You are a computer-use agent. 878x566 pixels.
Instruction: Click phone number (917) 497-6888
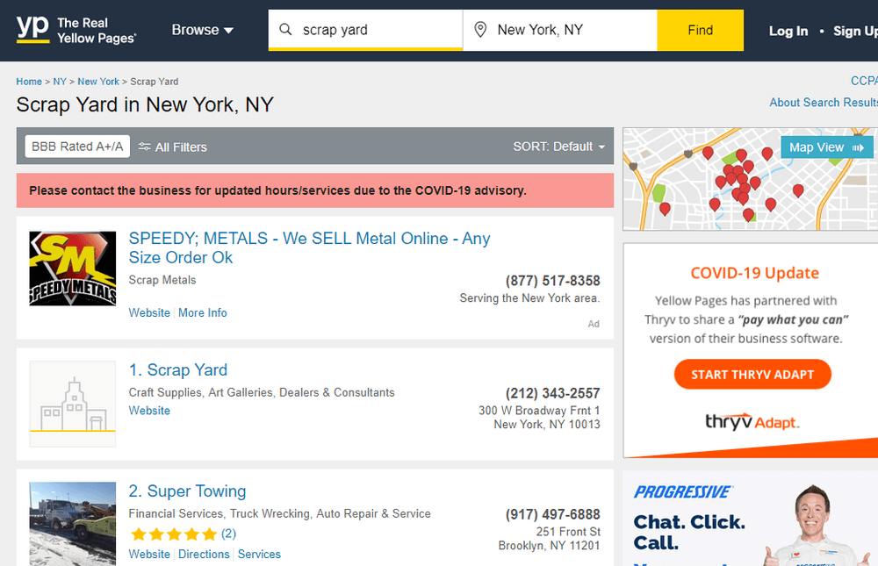pyautogui.click(x=552, y=514)
